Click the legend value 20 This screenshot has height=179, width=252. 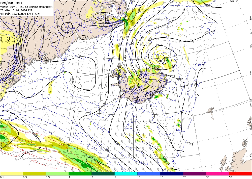click(x=185, y=177)
